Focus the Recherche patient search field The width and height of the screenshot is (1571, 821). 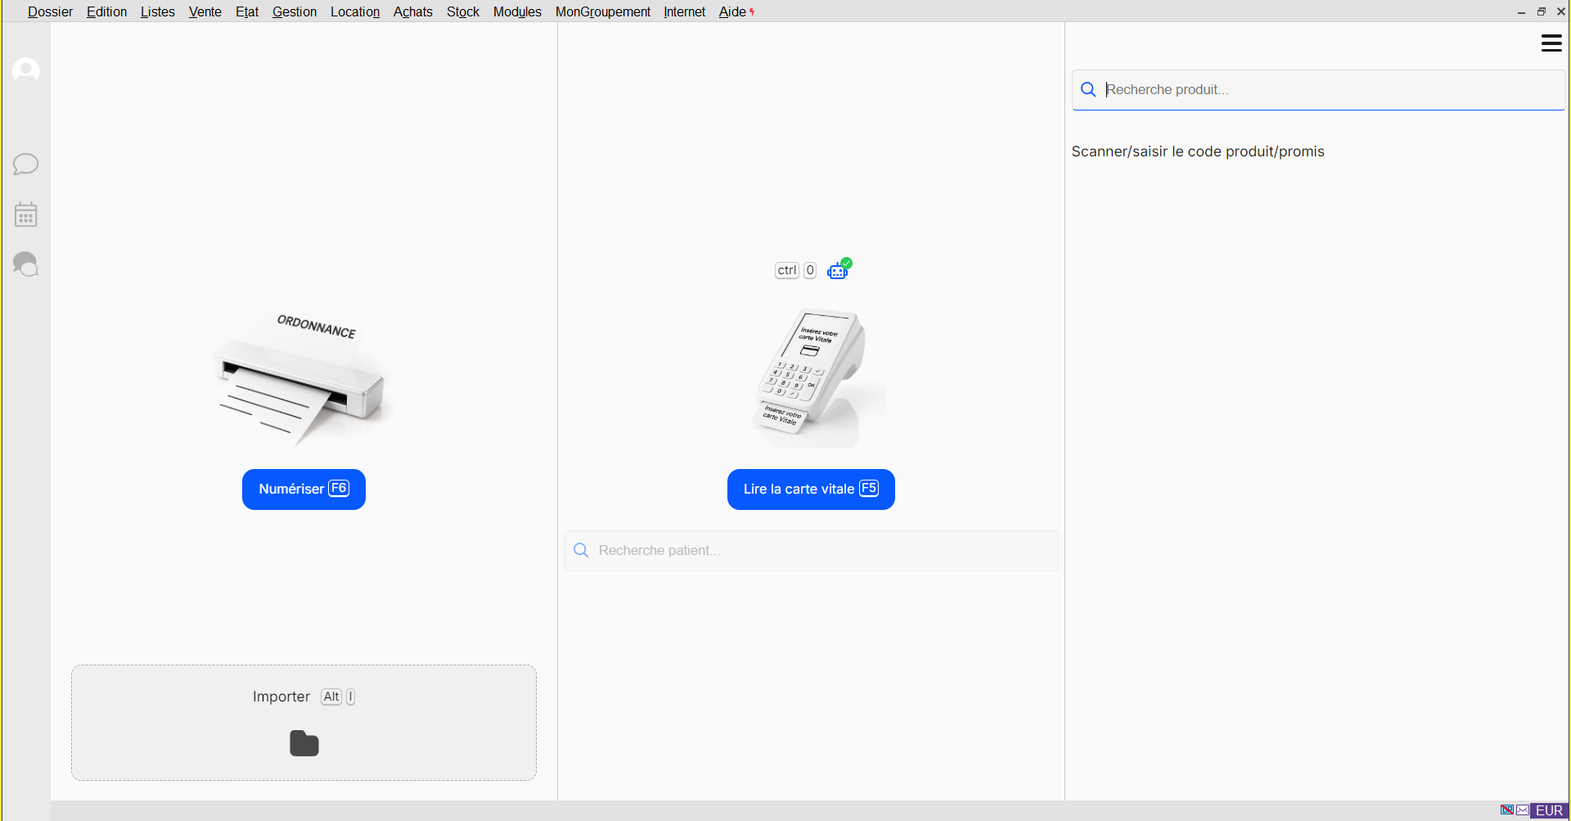812,551
